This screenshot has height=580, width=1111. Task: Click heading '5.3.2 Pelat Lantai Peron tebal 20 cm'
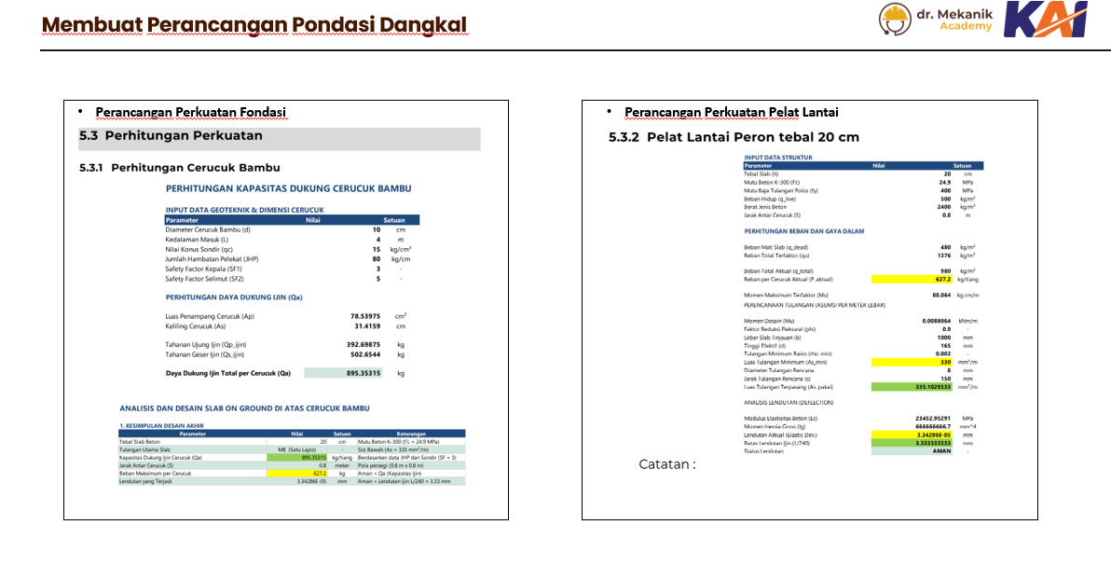(734, 138)
